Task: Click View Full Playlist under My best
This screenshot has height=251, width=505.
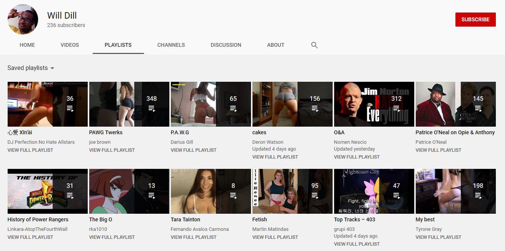Action: [x=439, y=237]
